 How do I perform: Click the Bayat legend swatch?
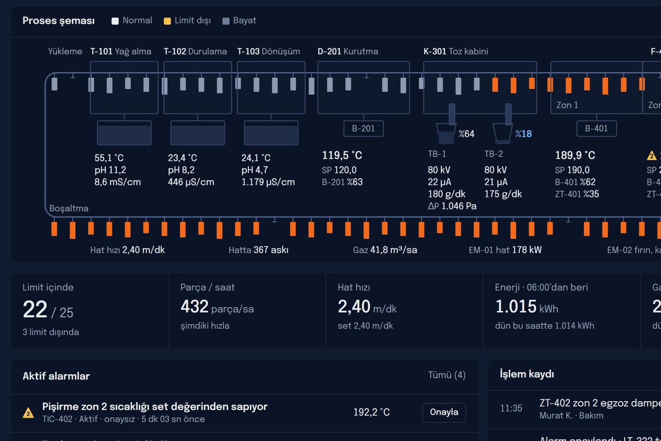point(226,21)
